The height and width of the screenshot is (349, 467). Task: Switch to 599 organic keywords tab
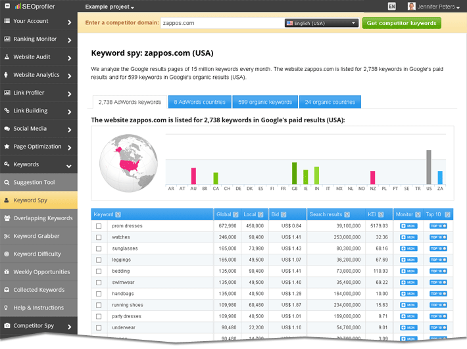coord(265,102)
